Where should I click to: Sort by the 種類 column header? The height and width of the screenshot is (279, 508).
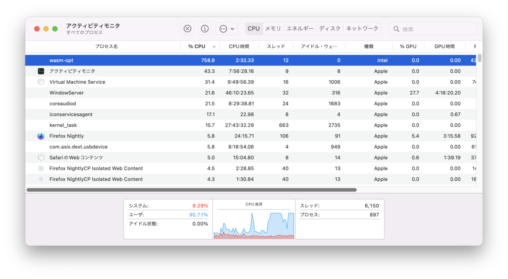(369, 46)
